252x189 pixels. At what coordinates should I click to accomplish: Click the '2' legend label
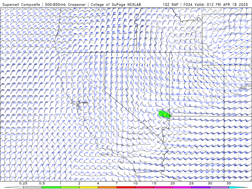pos(79,183)
